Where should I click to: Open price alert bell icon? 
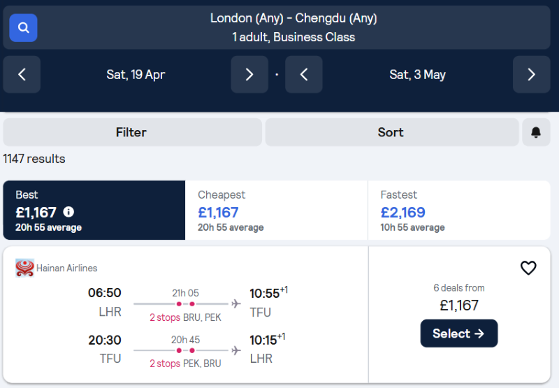tap(536, 132)
